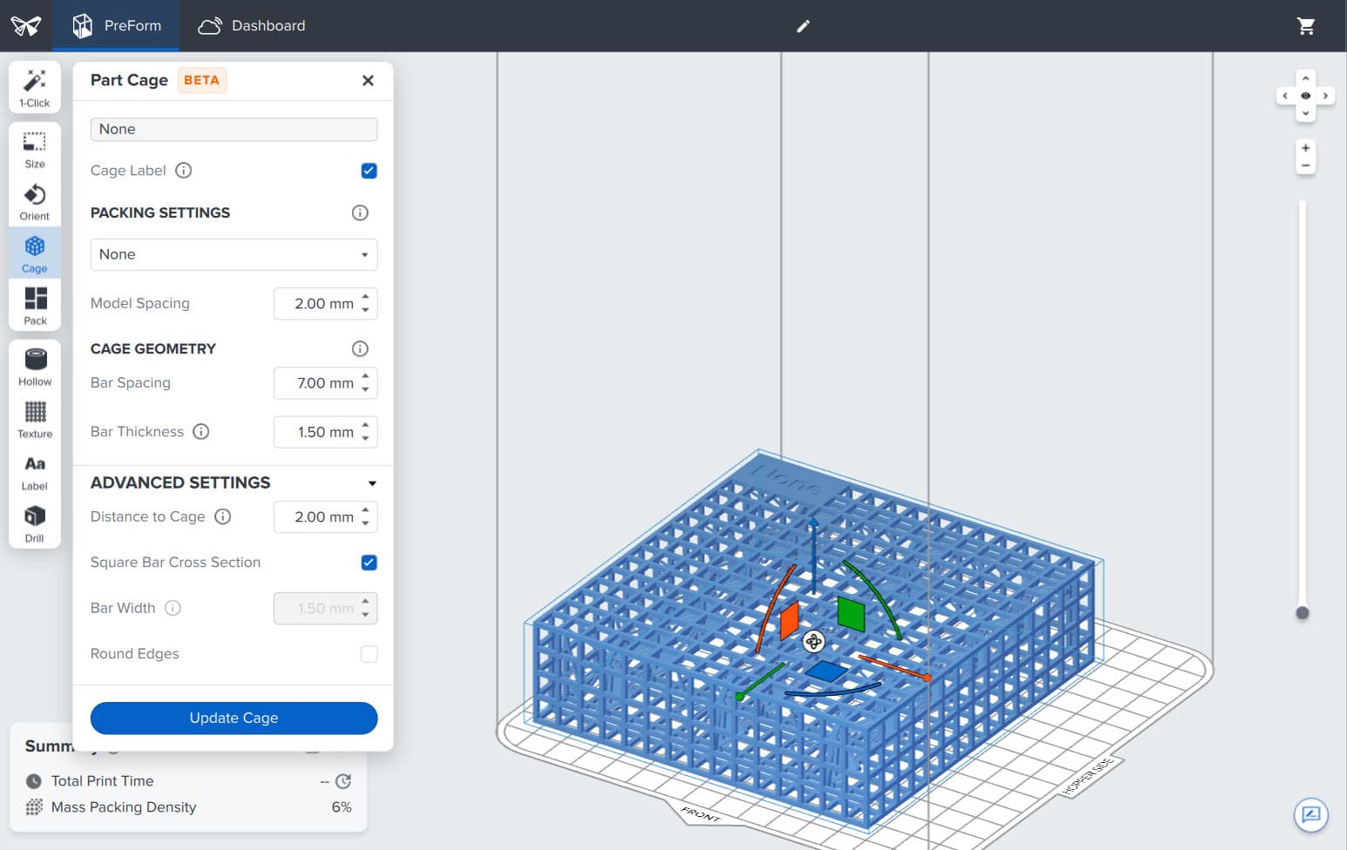Increase Bar Spacing with up arrow
Viewport: 1347px width, 850px height.
366,376
